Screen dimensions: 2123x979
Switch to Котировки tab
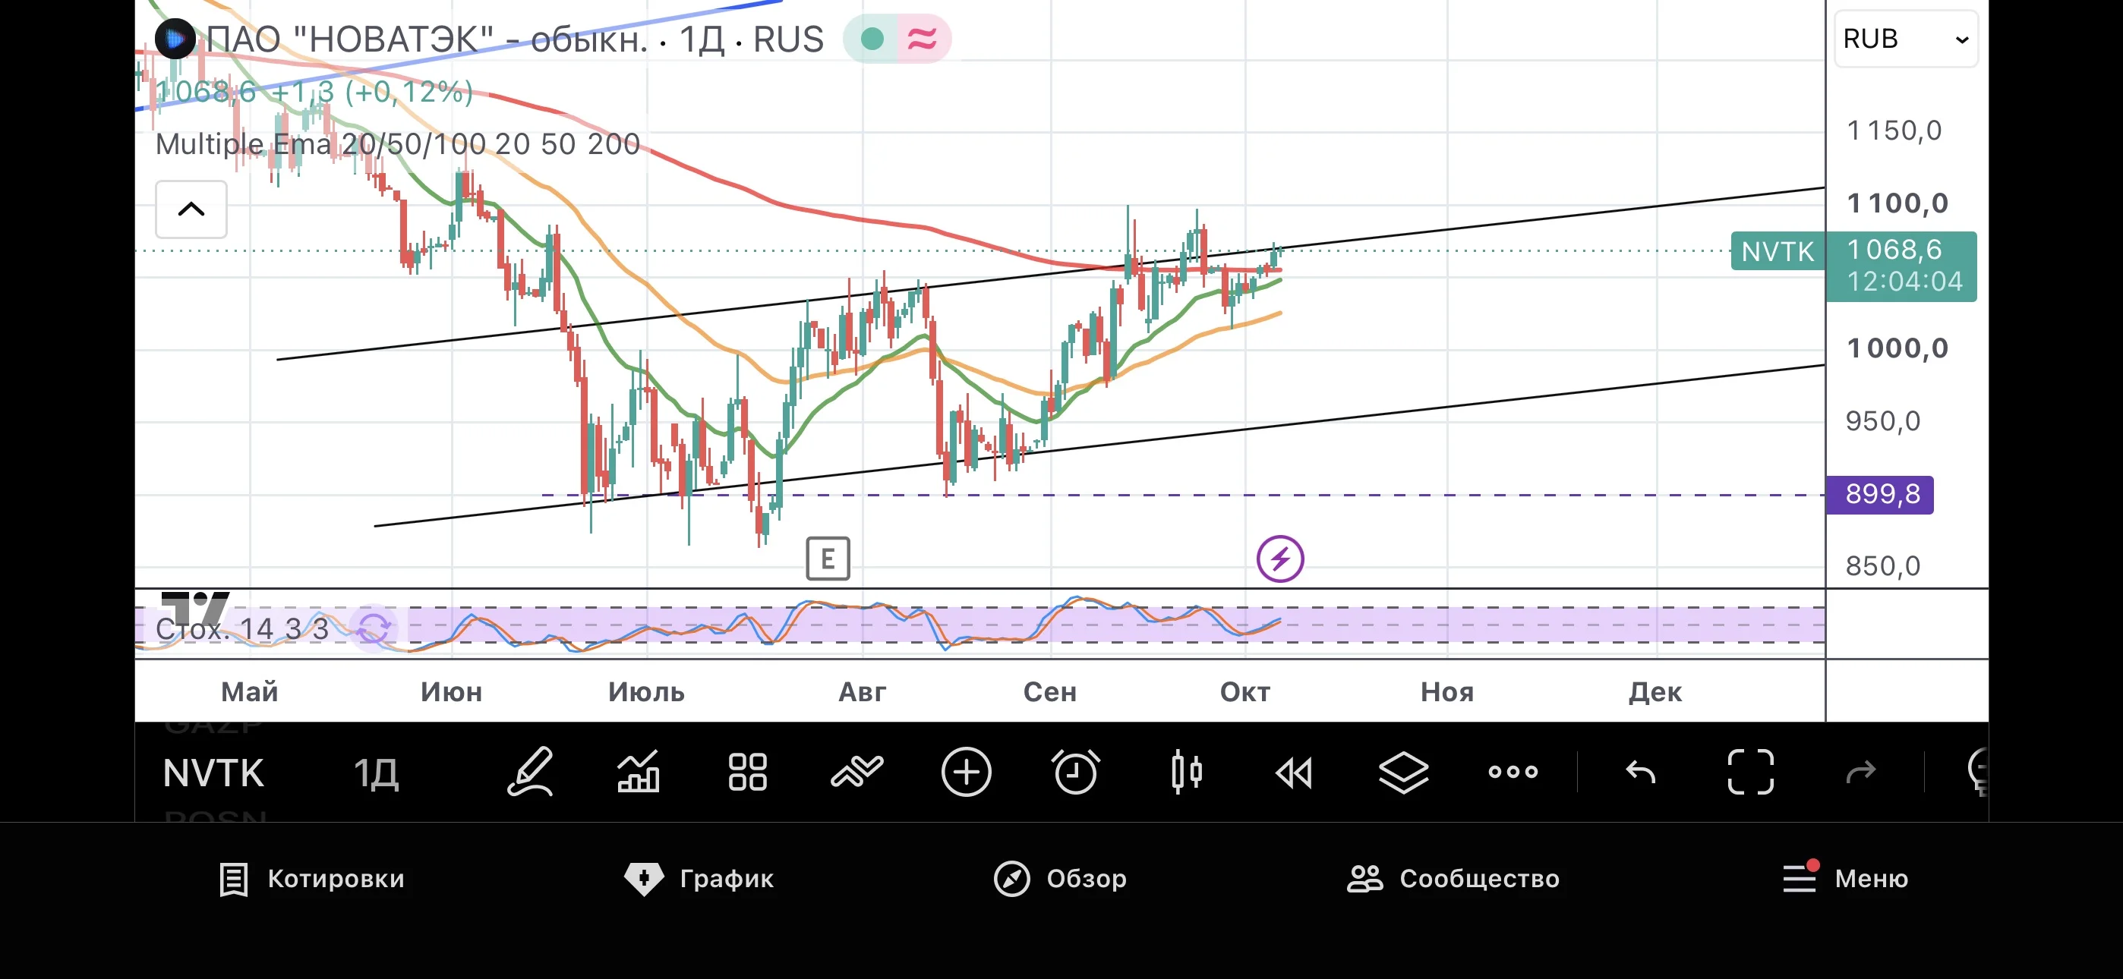[311, 879]
